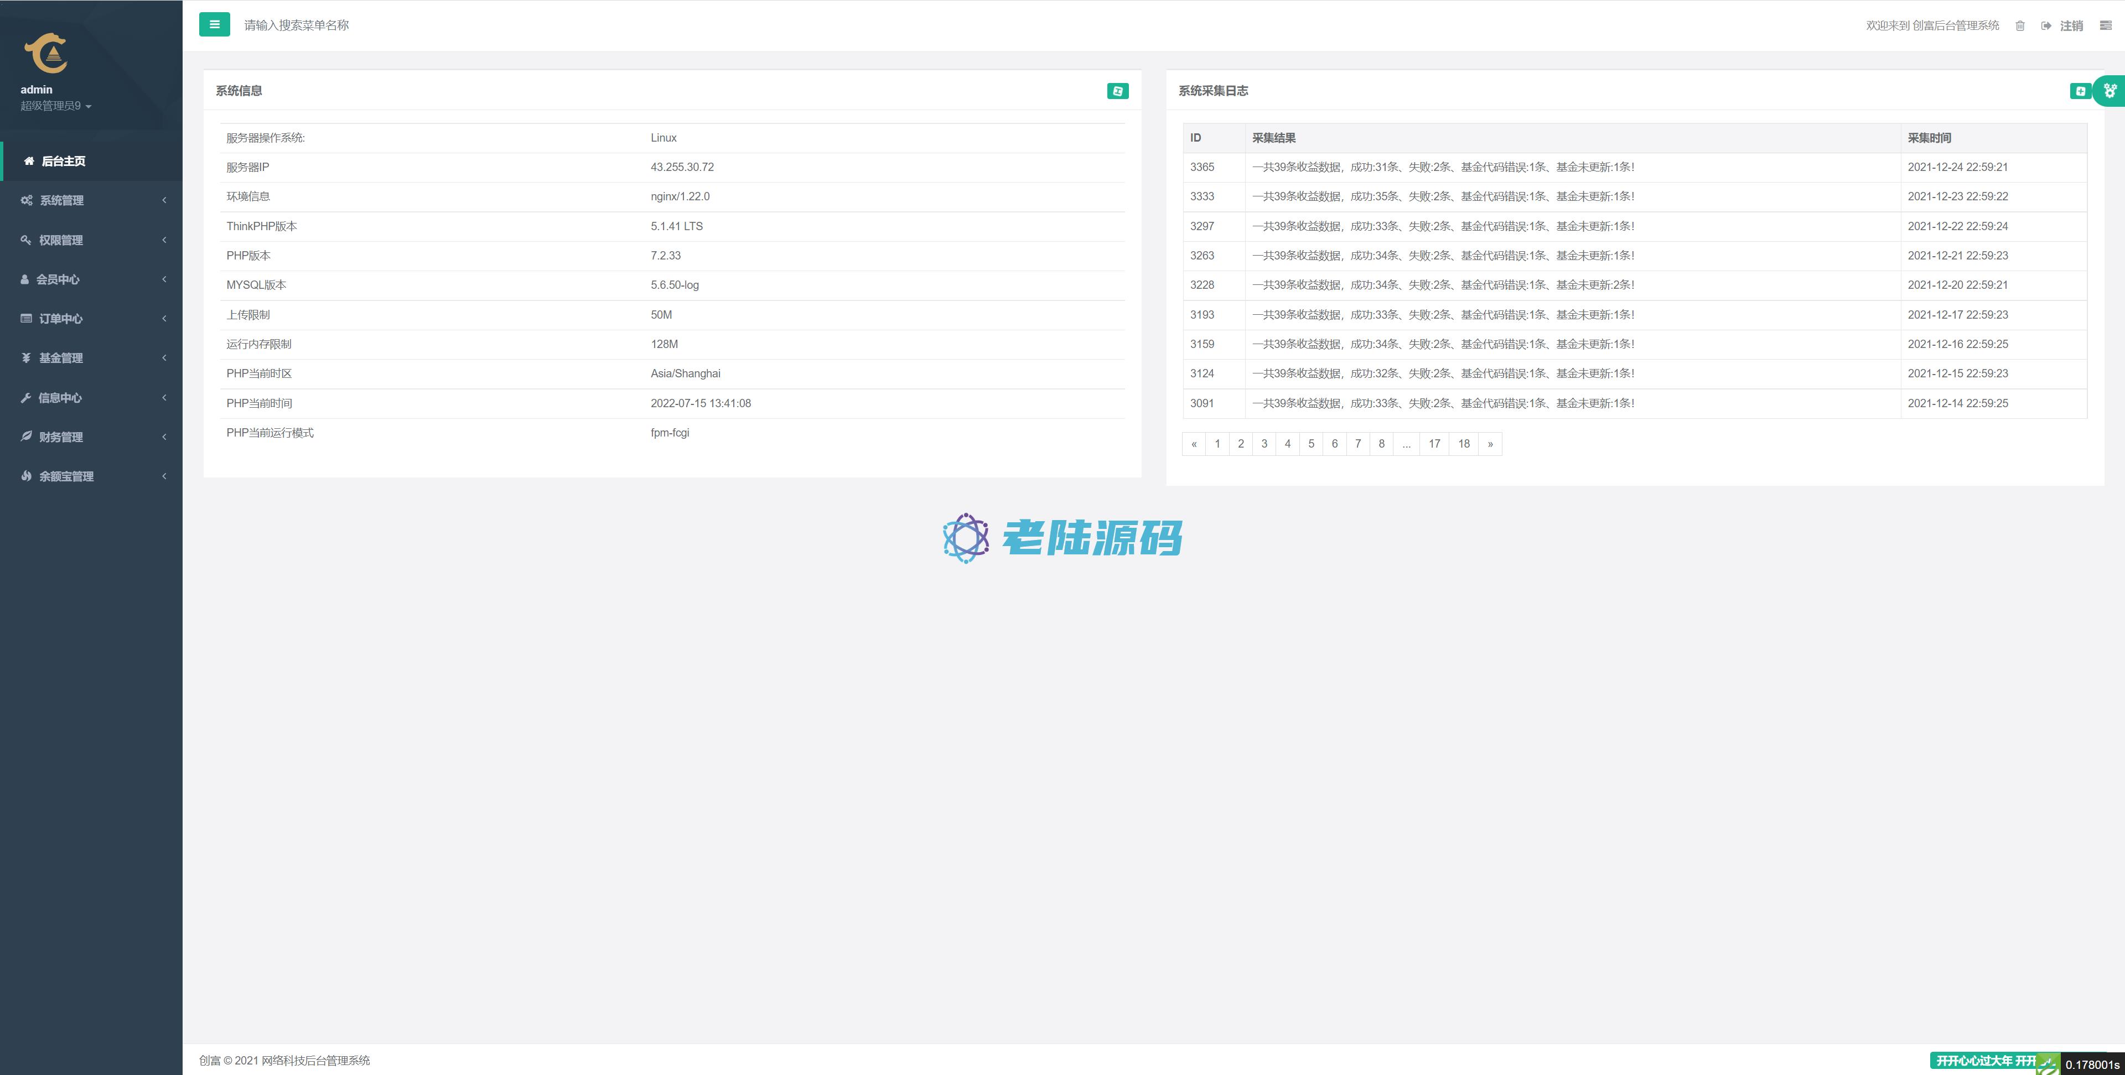Click the 订单中心 list icon

(27, 319)
